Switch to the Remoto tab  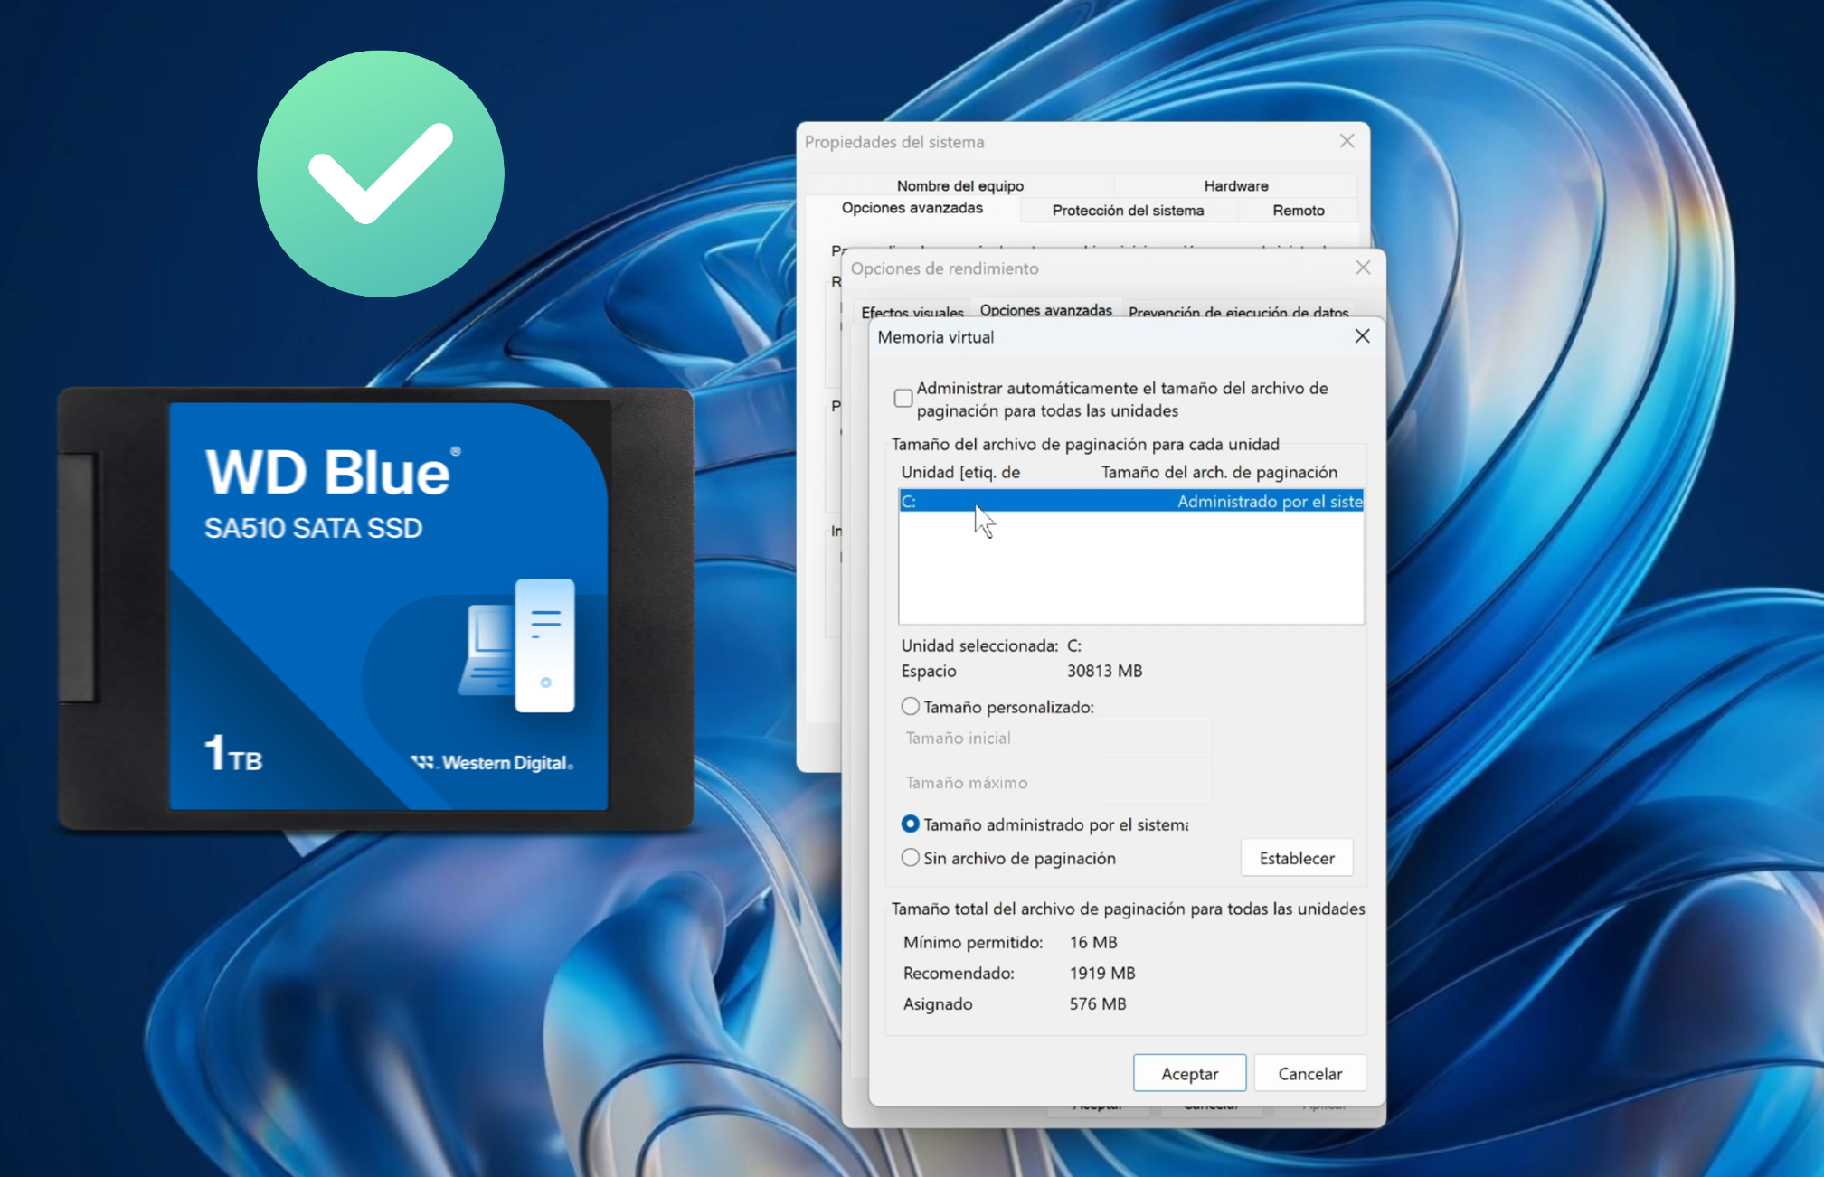point(1298,210)
